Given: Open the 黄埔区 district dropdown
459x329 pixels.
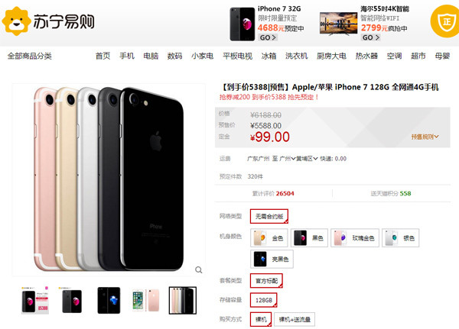Looking at the screenshot, I should (x=307, y=159).
